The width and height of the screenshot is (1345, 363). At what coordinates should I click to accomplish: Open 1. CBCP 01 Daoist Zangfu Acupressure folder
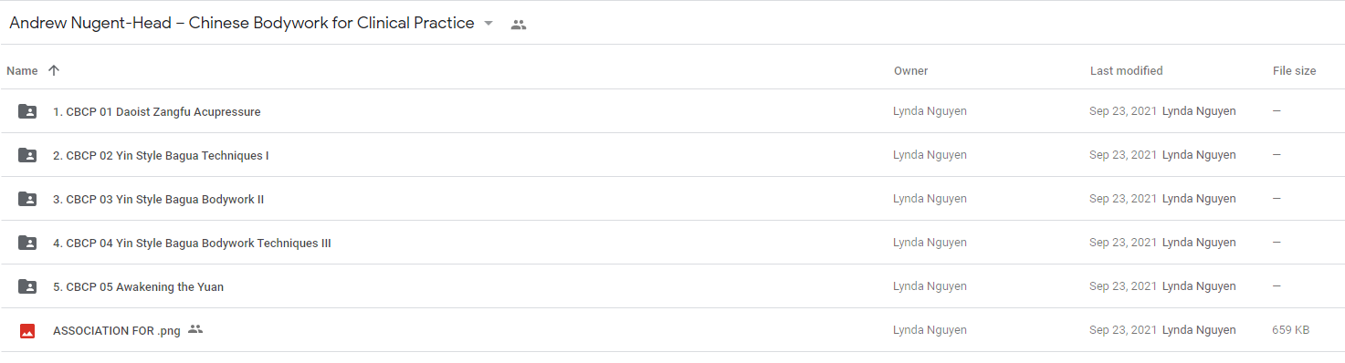[157, 112]
